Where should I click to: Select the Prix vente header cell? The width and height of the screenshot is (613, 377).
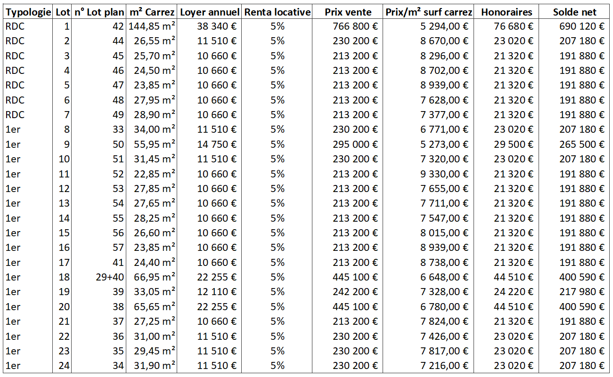348,12
